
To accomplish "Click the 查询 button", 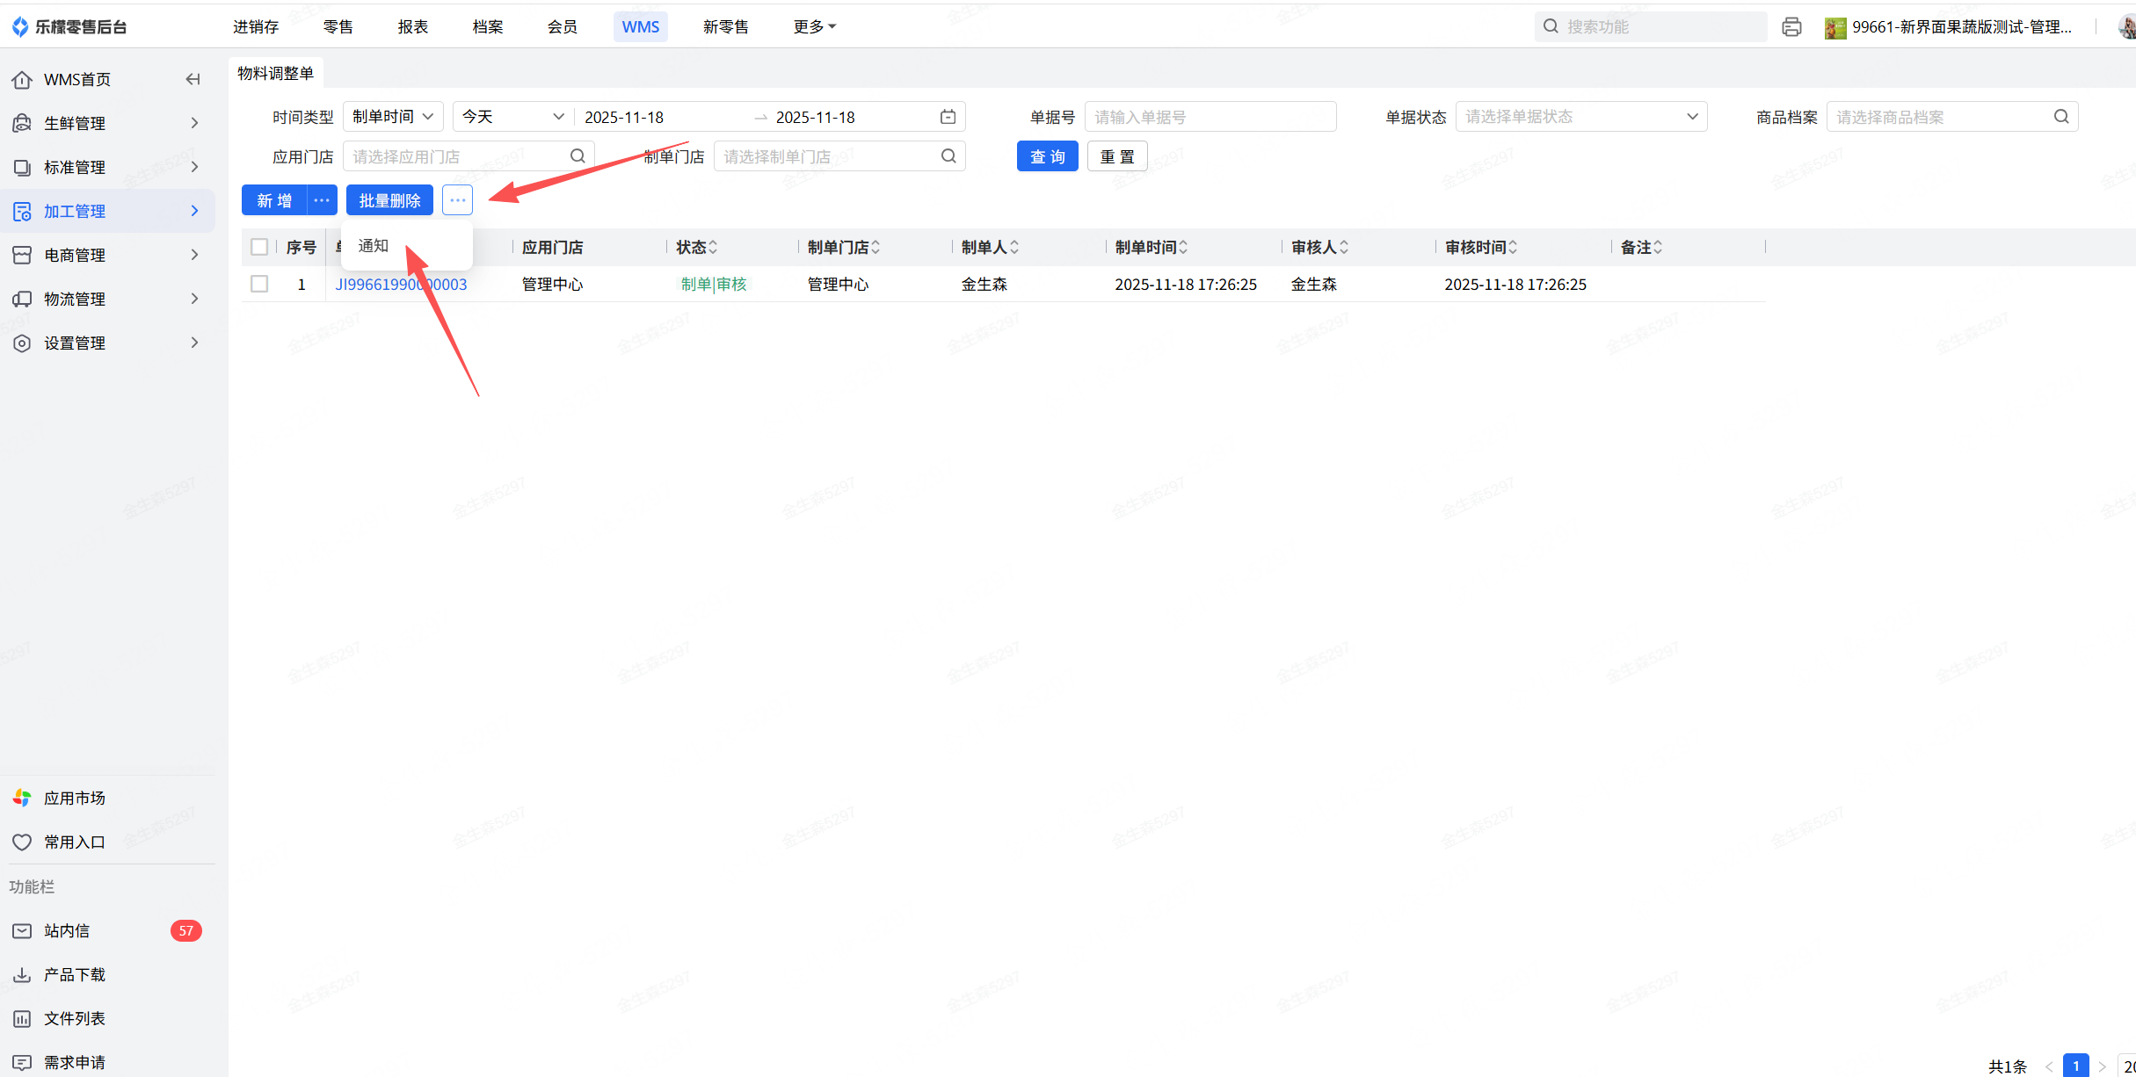I will tap(1047, 156).
